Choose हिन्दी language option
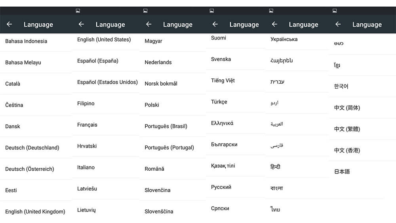The image size is (396, 223). point(297,167)
